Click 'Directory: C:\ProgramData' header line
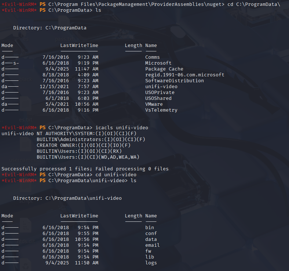Screen dimensions: 289x271 pos(50,28)
